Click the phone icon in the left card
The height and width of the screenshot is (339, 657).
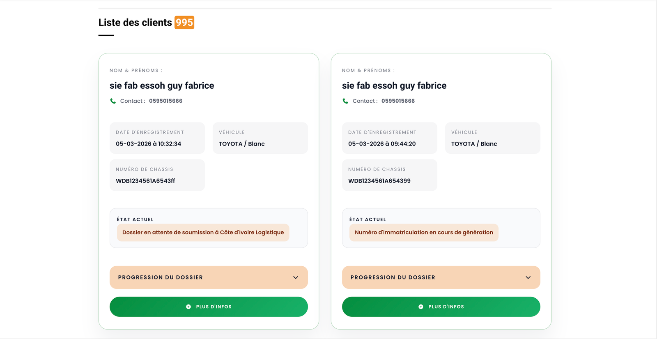(x=113, y=101)
